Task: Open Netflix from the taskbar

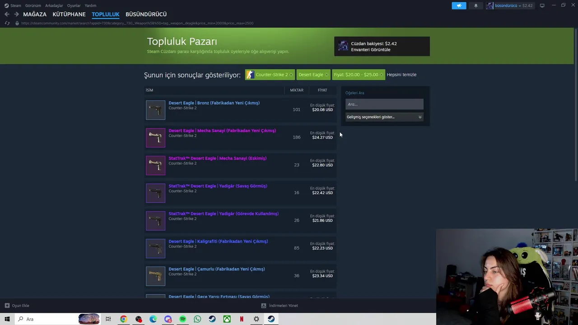Action: [242, 319]
